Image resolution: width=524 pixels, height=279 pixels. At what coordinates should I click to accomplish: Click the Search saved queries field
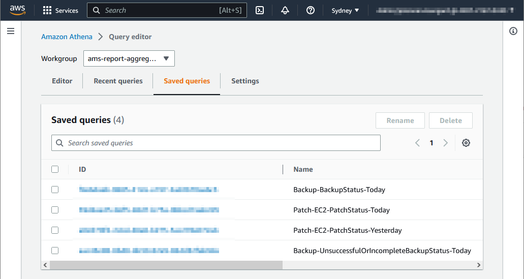(x=216, y=143)
